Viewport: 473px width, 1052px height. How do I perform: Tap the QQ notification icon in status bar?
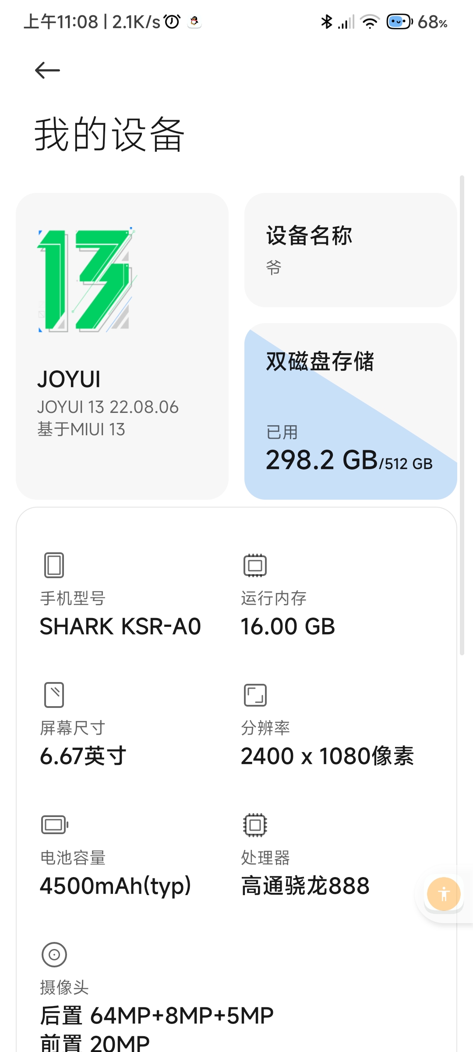[194, 21]
